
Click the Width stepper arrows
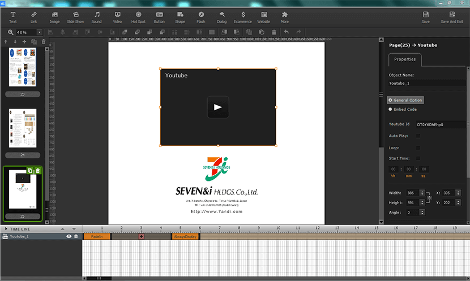(x=422, y=193)
